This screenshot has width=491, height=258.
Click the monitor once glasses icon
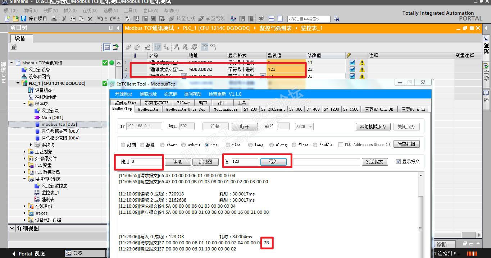click(213, 47)
